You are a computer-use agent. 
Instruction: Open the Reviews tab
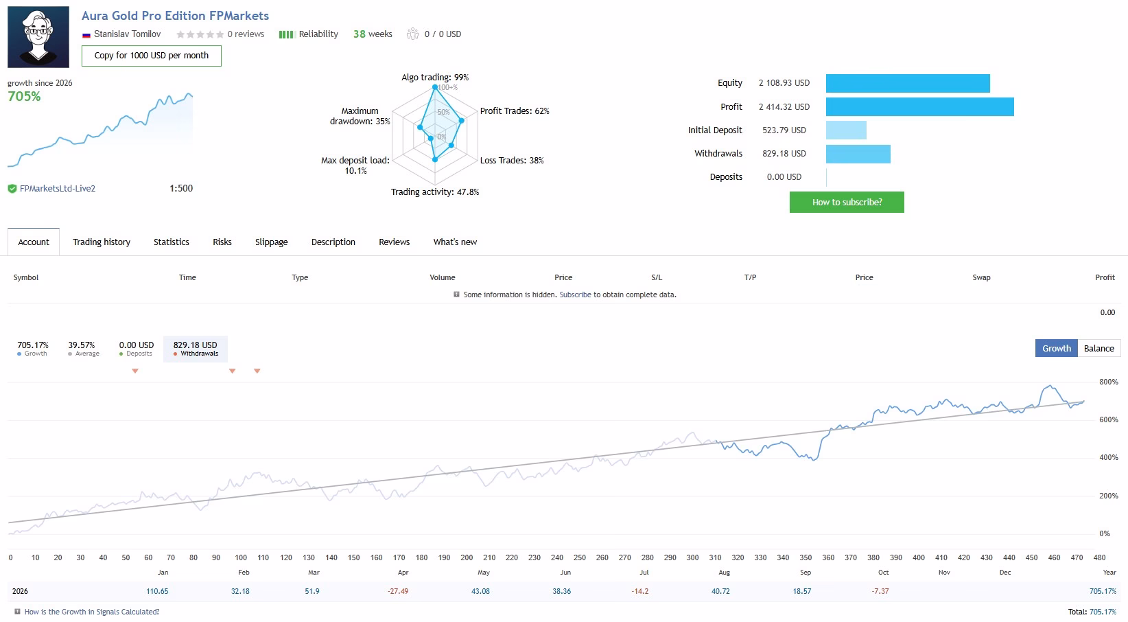coord(395,242)
